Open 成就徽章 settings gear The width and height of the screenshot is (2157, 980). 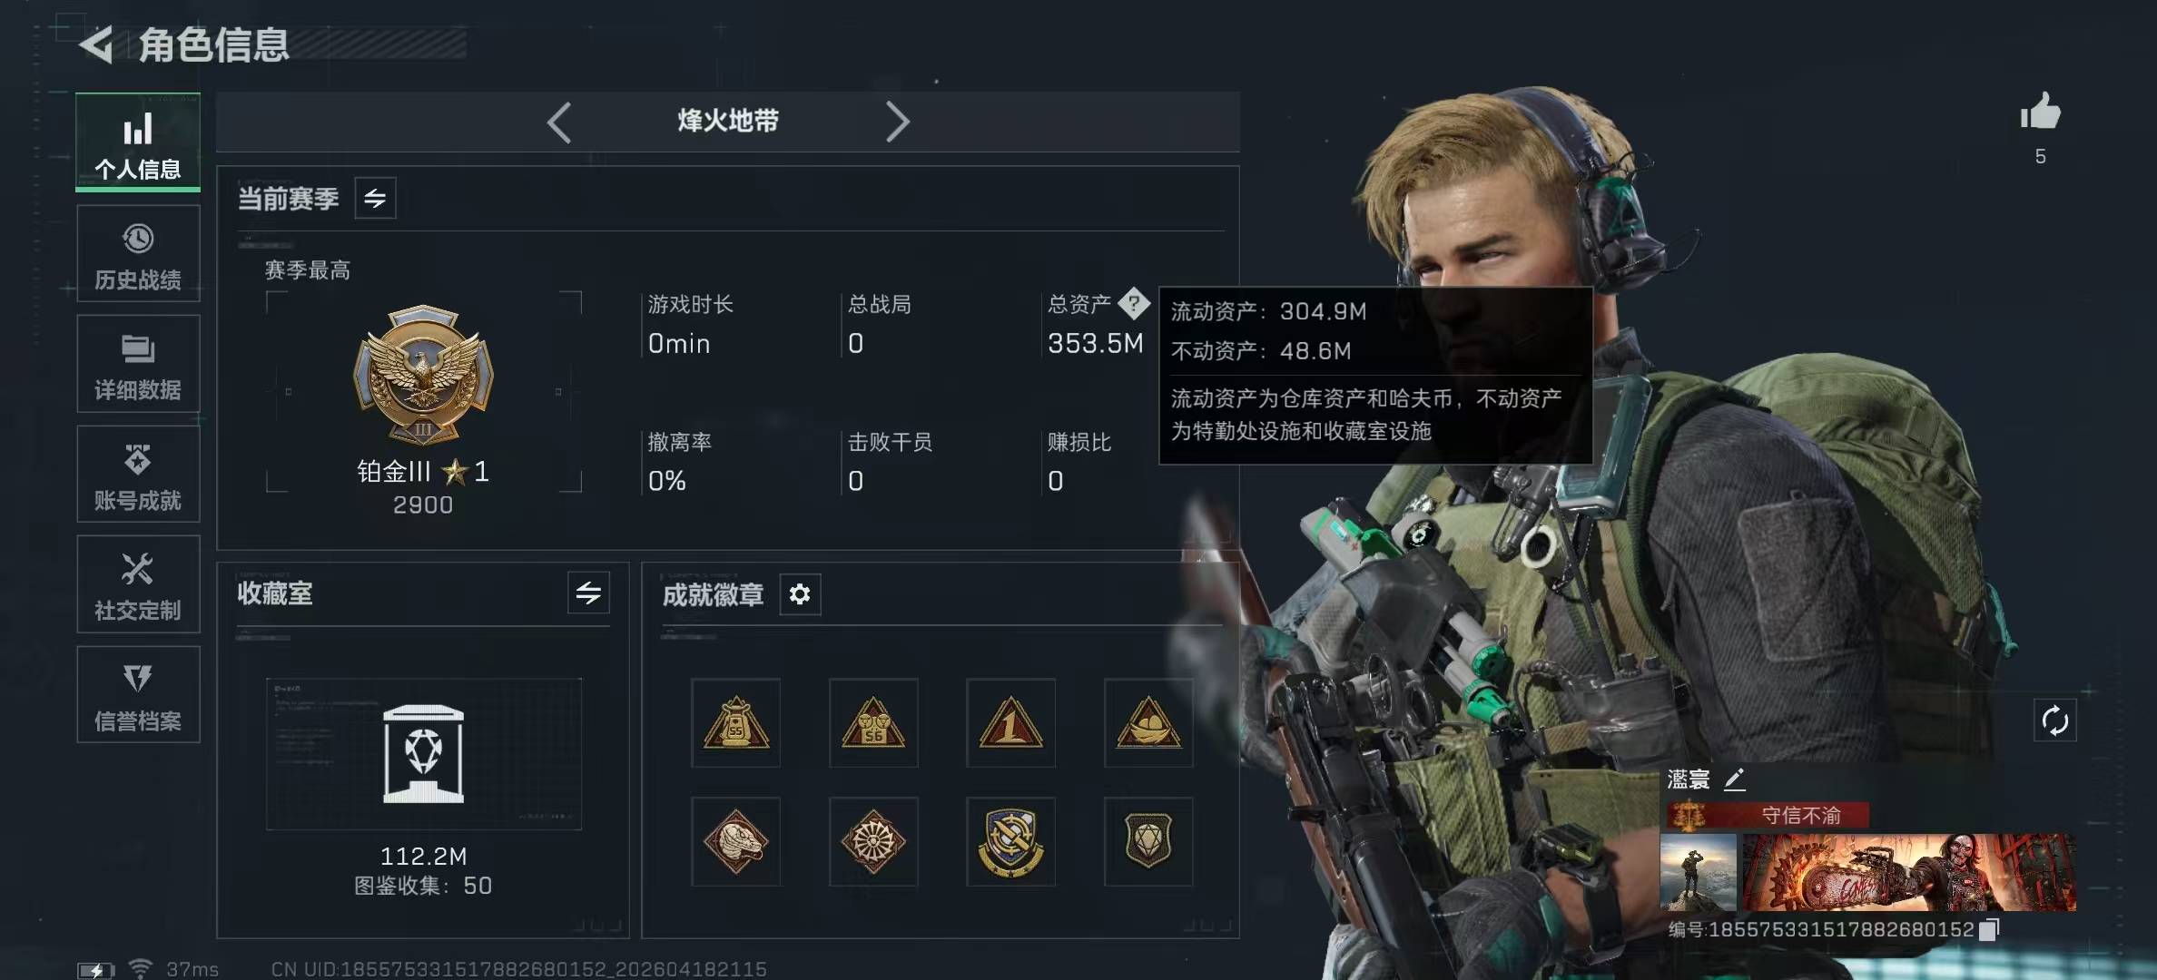click(800, 594)
